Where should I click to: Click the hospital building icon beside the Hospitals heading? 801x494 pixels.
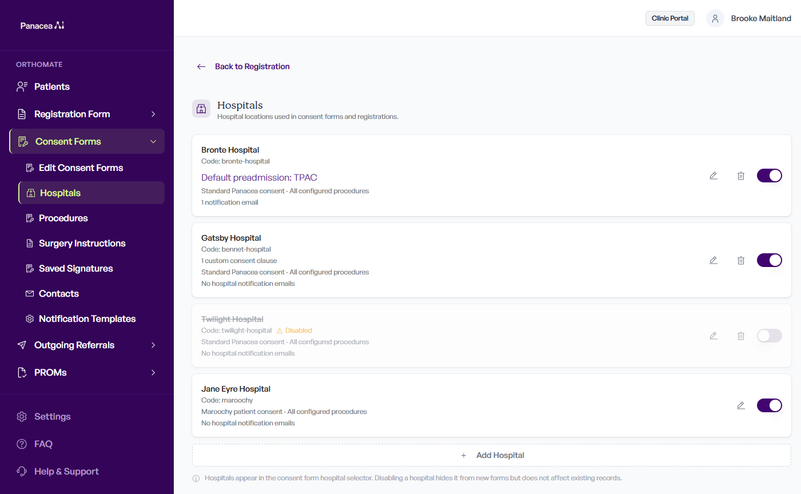[x=201, y=109]
